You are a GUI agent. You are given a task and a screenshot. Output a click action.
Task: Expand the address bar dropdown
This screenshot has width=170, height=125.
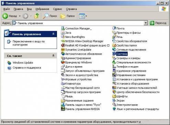tap(146, 23)
